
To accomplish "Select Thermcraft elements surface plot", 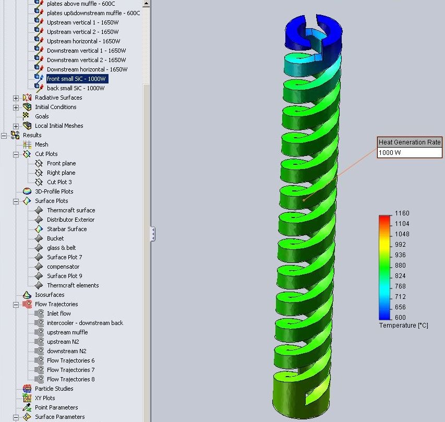I will point(73,285).
